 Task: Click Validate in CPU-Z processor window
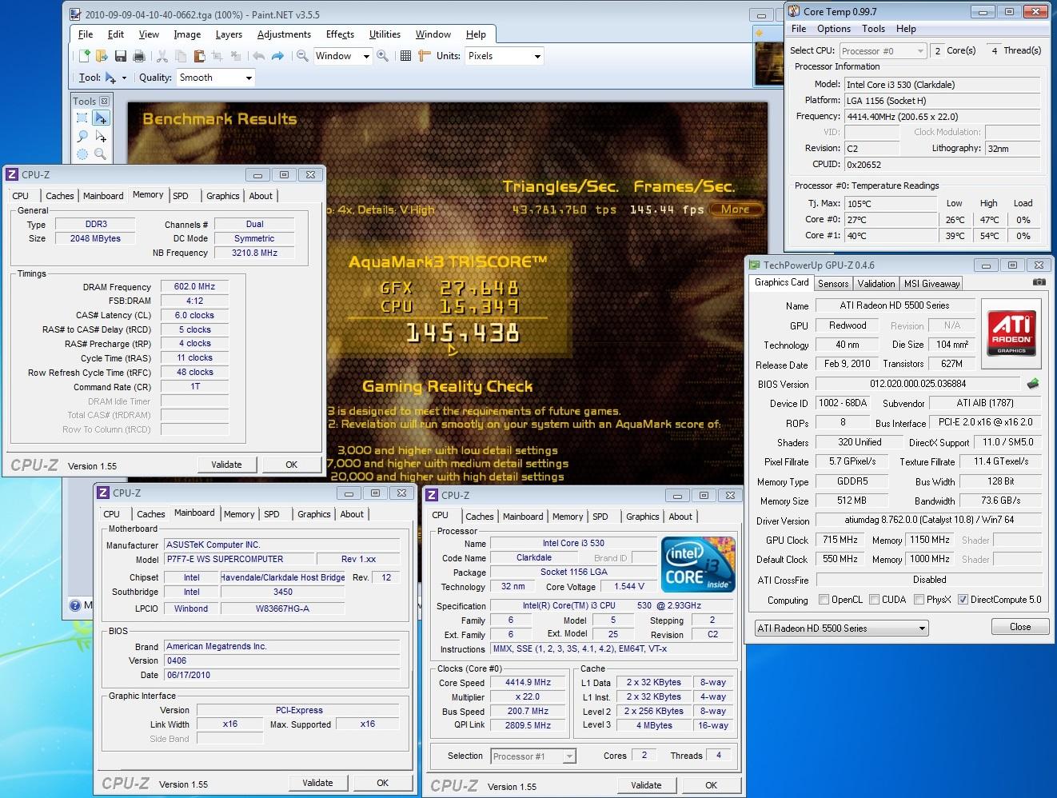click(646, 785)
